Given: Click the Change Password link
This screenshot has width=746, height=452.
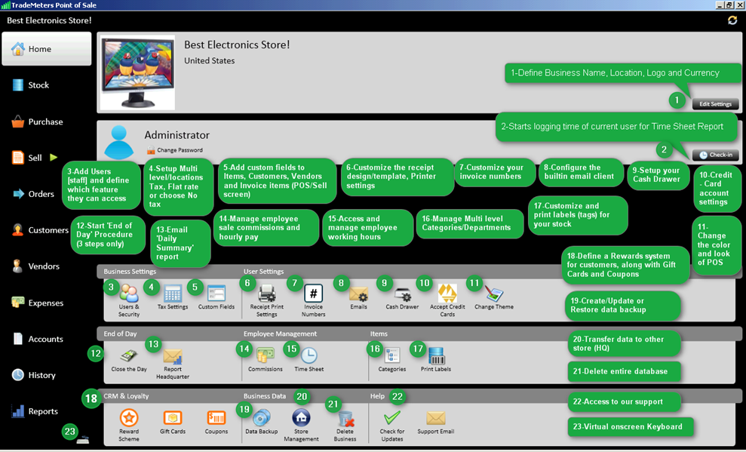Looking at the screenshot, I should tap(179, 150).
